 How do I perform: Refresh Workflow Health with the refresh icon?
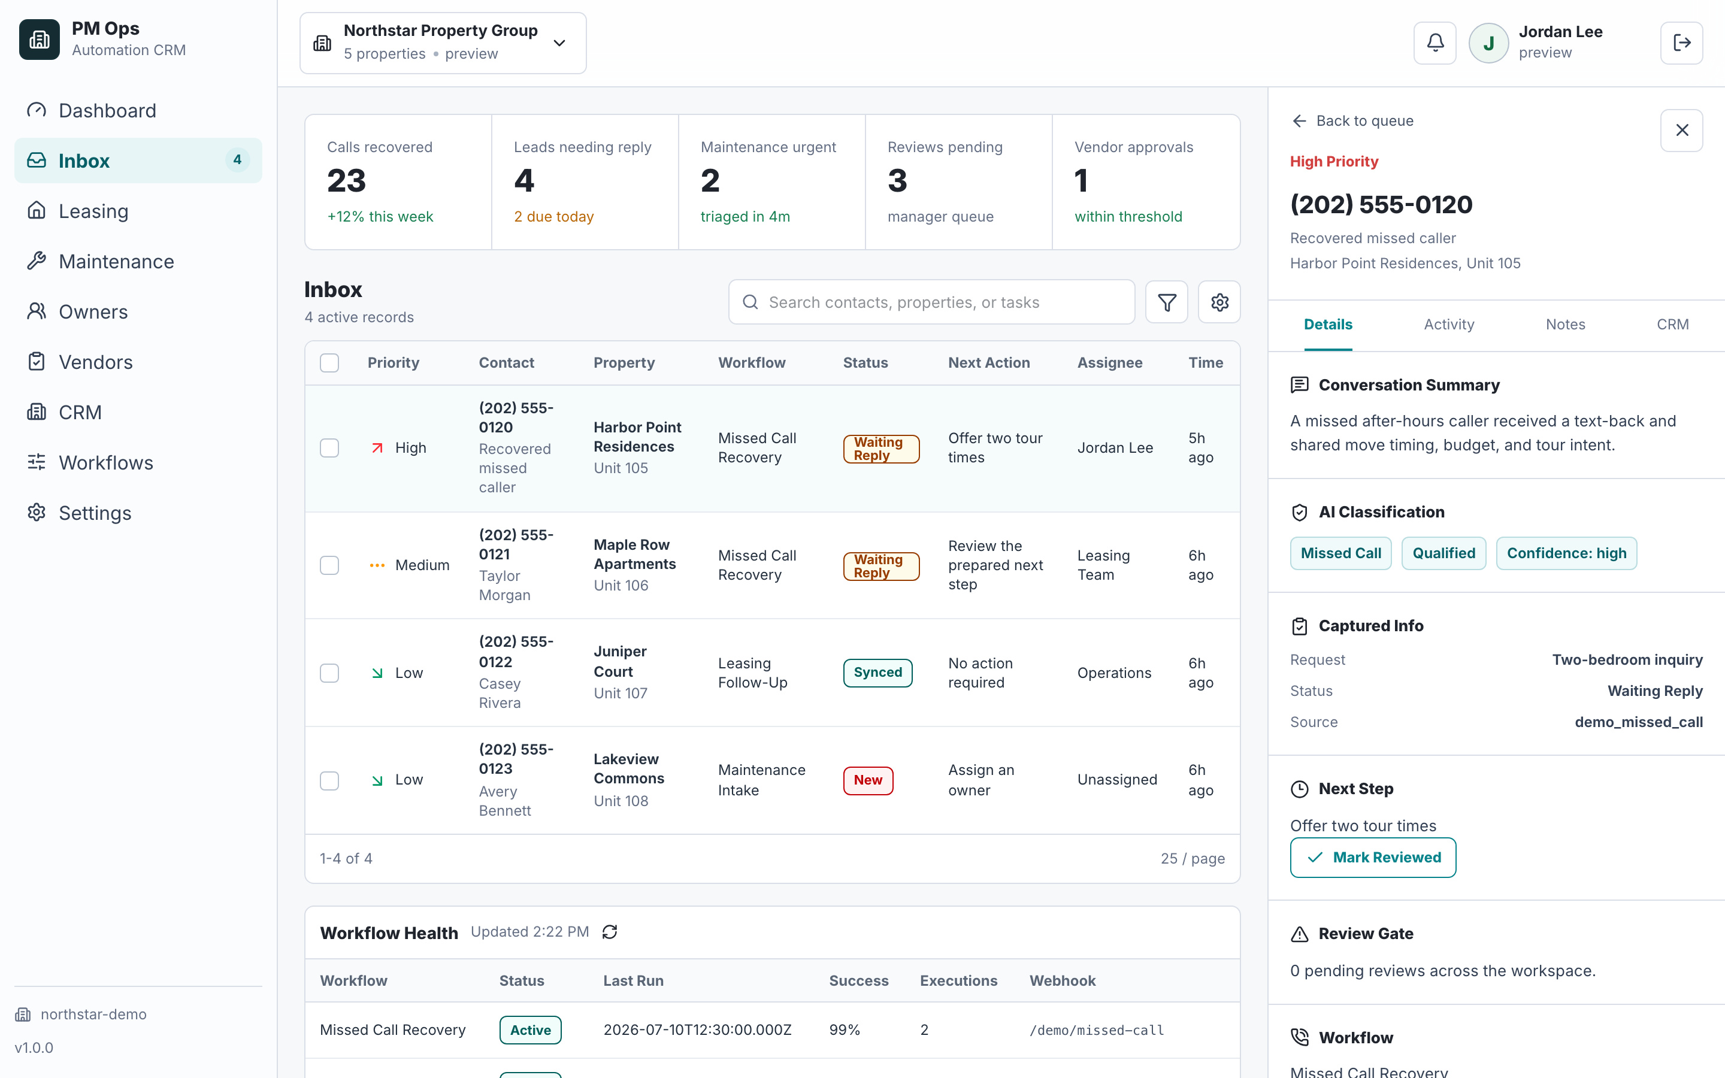click(610, 932)
